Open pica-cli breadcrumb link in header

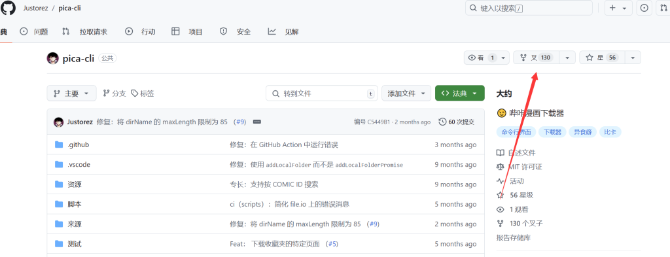[69, 8]
